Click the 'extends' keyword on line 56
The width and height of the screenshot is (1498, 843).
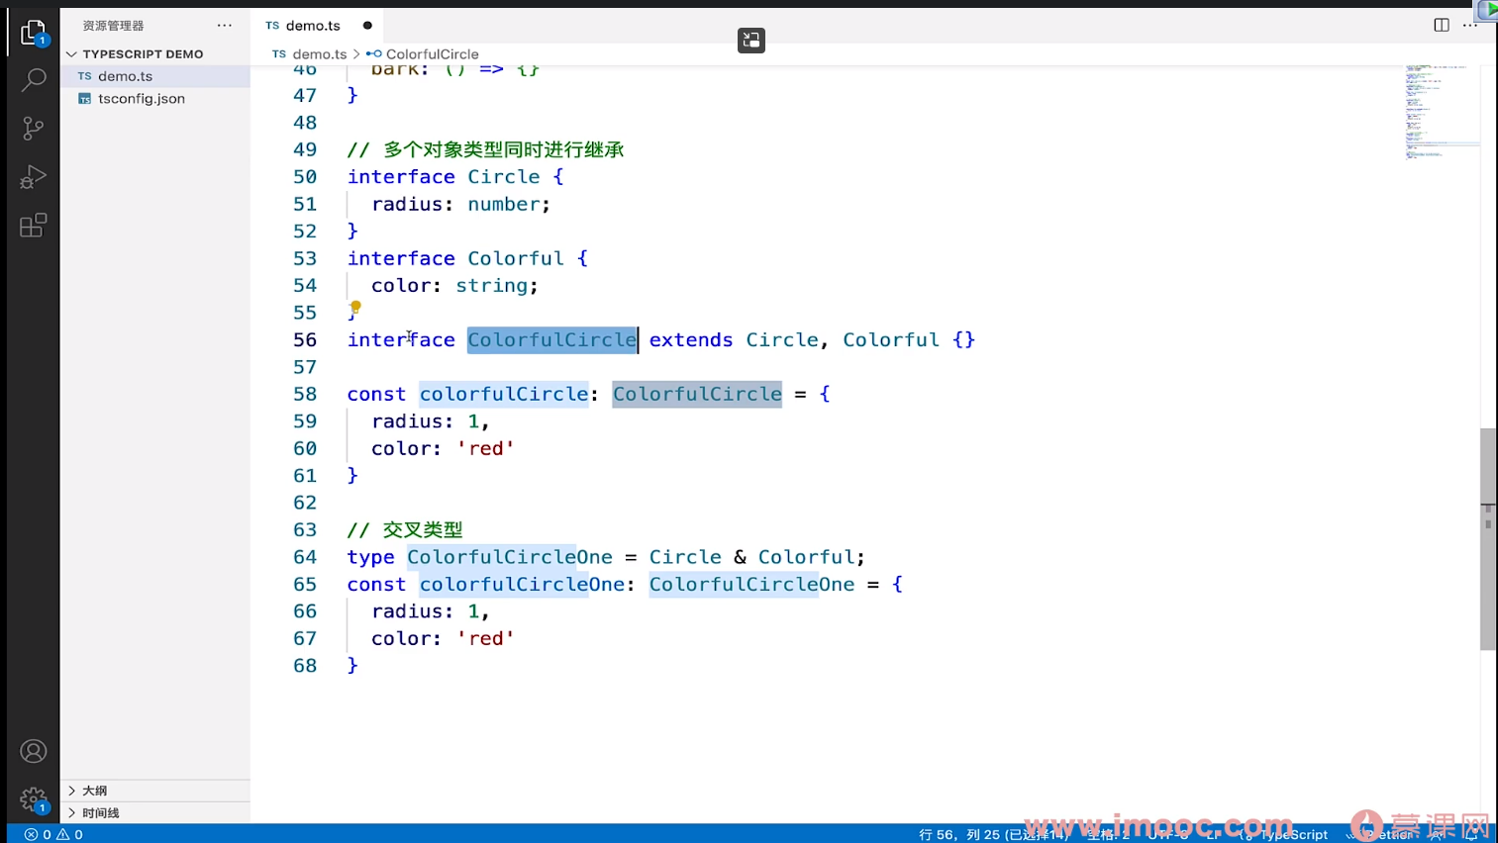[691, 339]
